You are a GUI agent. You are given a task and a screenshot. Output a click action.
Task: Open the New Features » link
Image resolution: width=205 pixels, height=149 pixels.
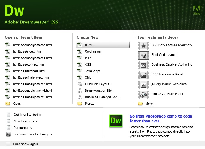[25, 121]
